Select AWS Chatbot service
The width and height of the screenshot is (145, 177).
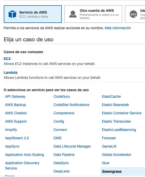tap(16, 113)
